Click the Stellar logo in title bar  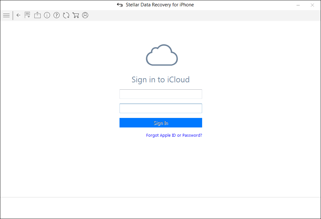120,5
